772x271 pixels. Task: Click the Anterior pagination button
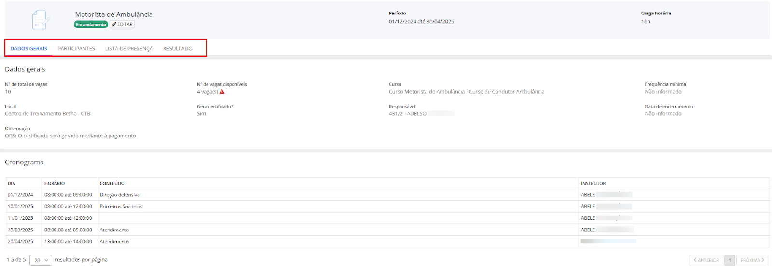[x=706, y=260]
